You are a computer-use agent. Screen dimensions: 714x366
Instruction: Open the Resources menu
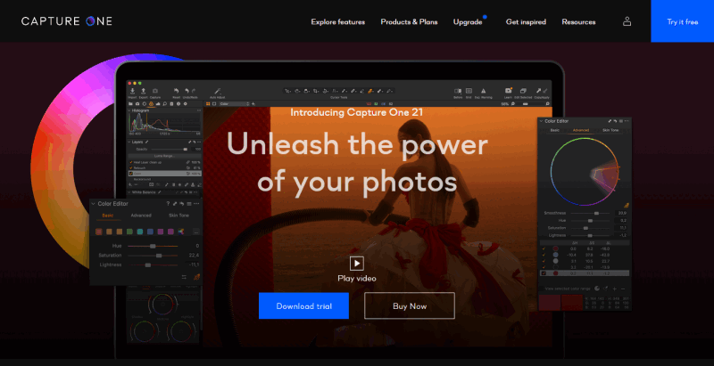578,21
